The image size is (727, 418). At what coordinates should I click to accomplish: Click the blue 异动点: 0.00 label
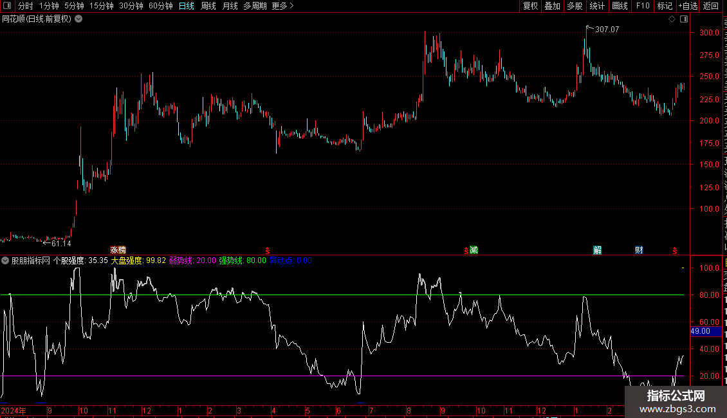click(291, 260)
